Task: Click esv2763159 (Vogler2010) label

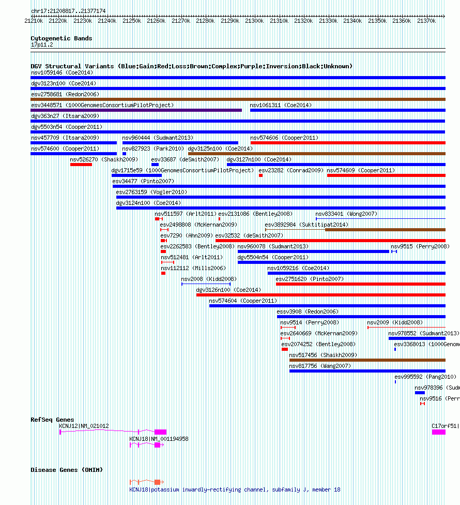Action: [151, 192]
